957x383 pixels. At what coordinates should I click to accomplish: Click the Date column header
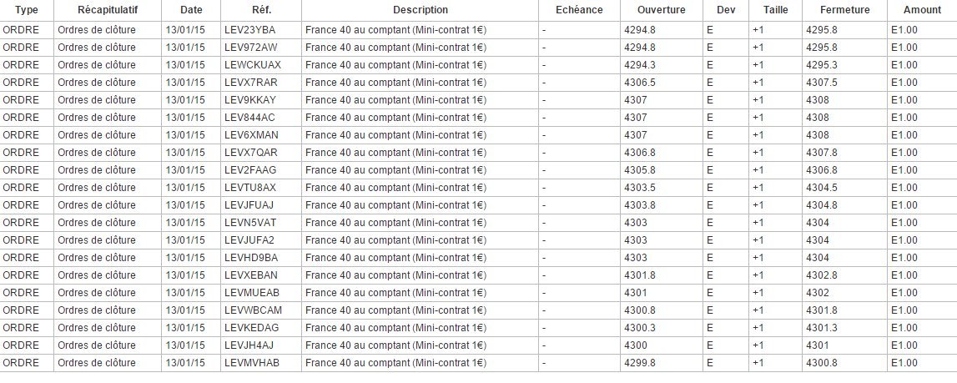191,10
